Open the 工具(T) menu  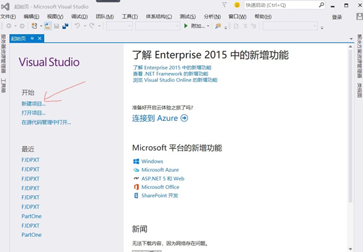point(130,16)
